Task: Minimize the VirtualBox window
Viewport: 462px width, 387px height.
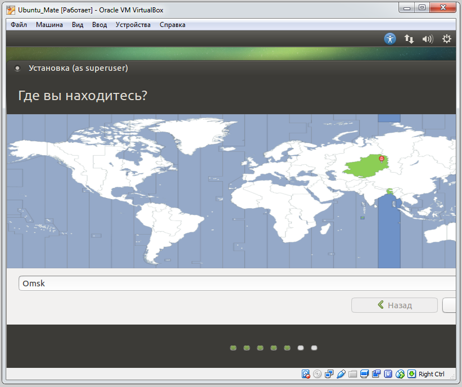Action: coord(407,8)
